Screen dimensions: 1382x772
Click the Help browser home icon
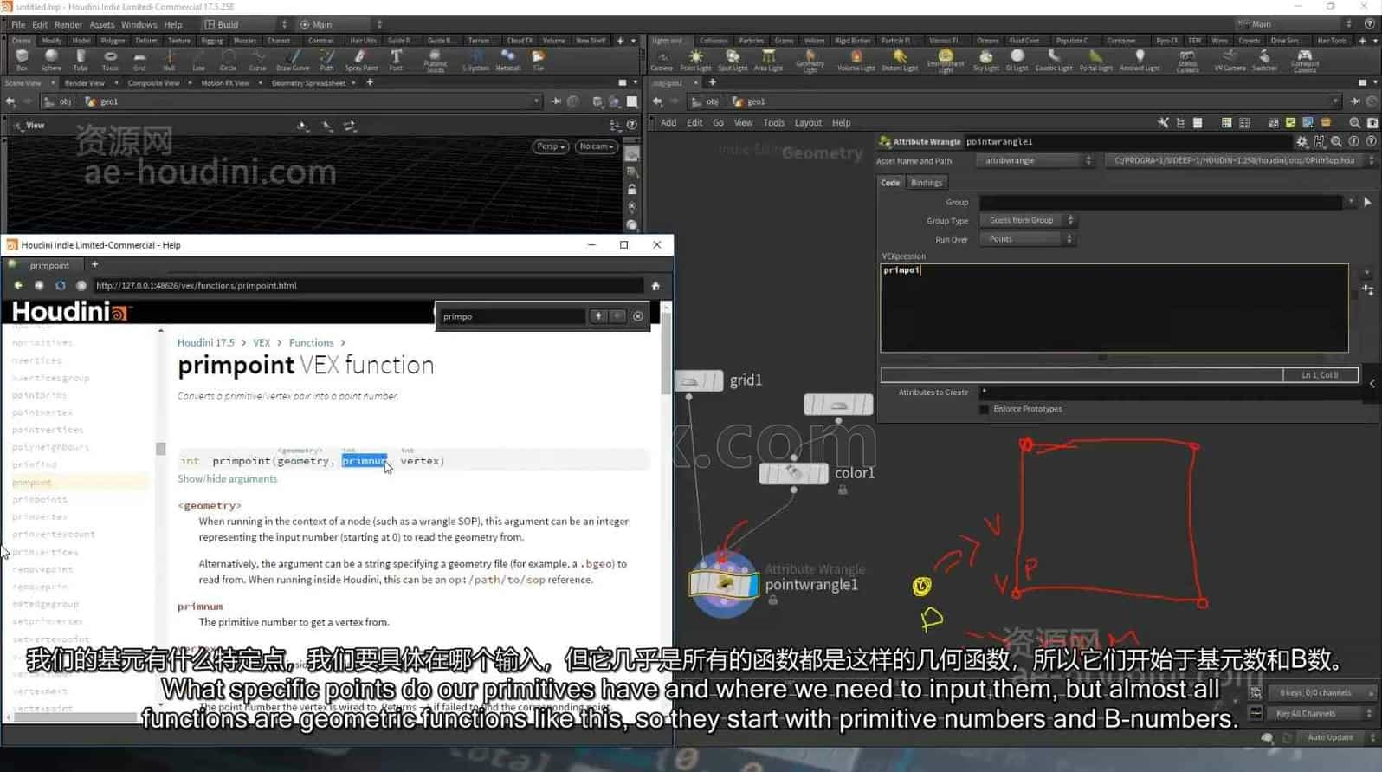click(655, 285)
